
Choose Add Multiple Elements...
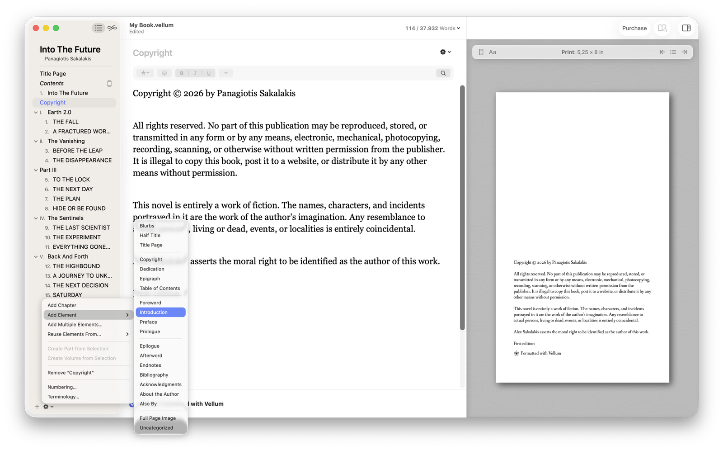coord(88,325)
